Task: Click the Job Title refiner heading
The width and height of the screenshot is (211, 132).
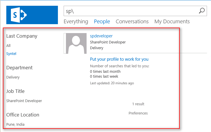Action: click(15, 91)
